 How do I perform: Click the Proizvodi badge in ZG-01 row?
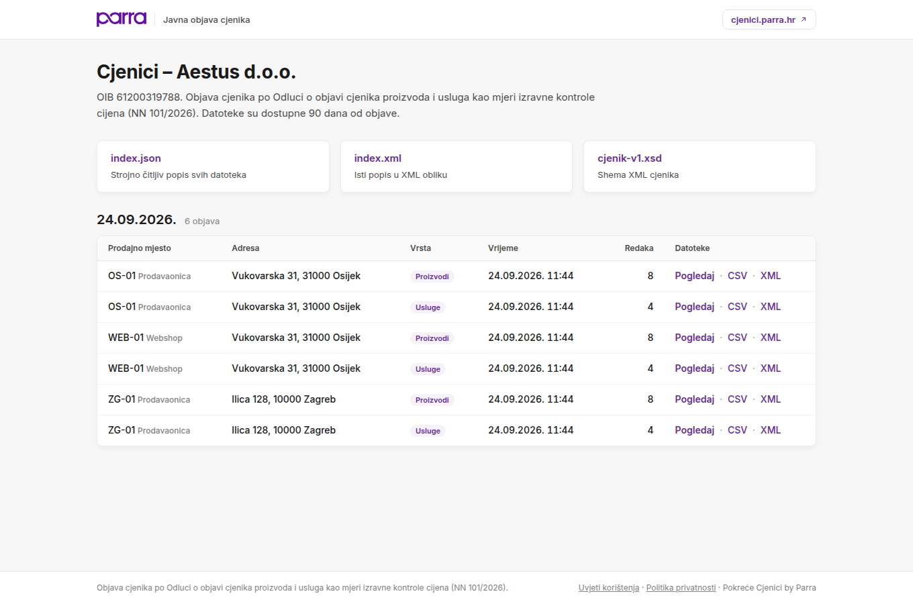(432, 400)
